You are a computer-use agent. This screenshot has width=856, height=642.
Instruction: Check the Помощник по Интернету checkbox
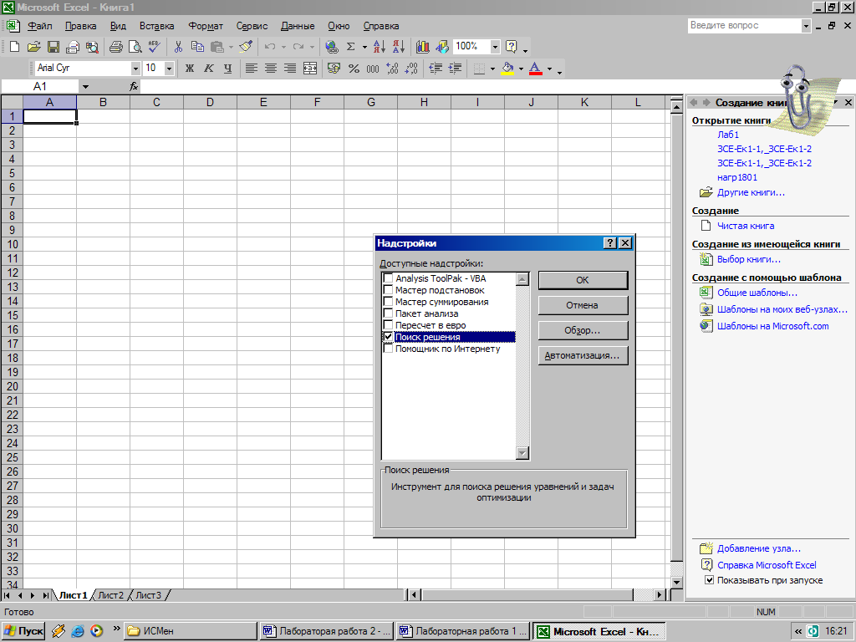[x=388, y=349]
